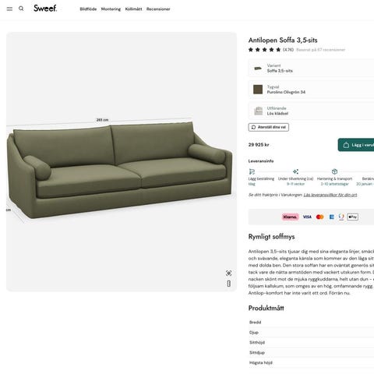Go to the Montering nav item
Screen dimensions: 374x374
[x=111, y=9]
